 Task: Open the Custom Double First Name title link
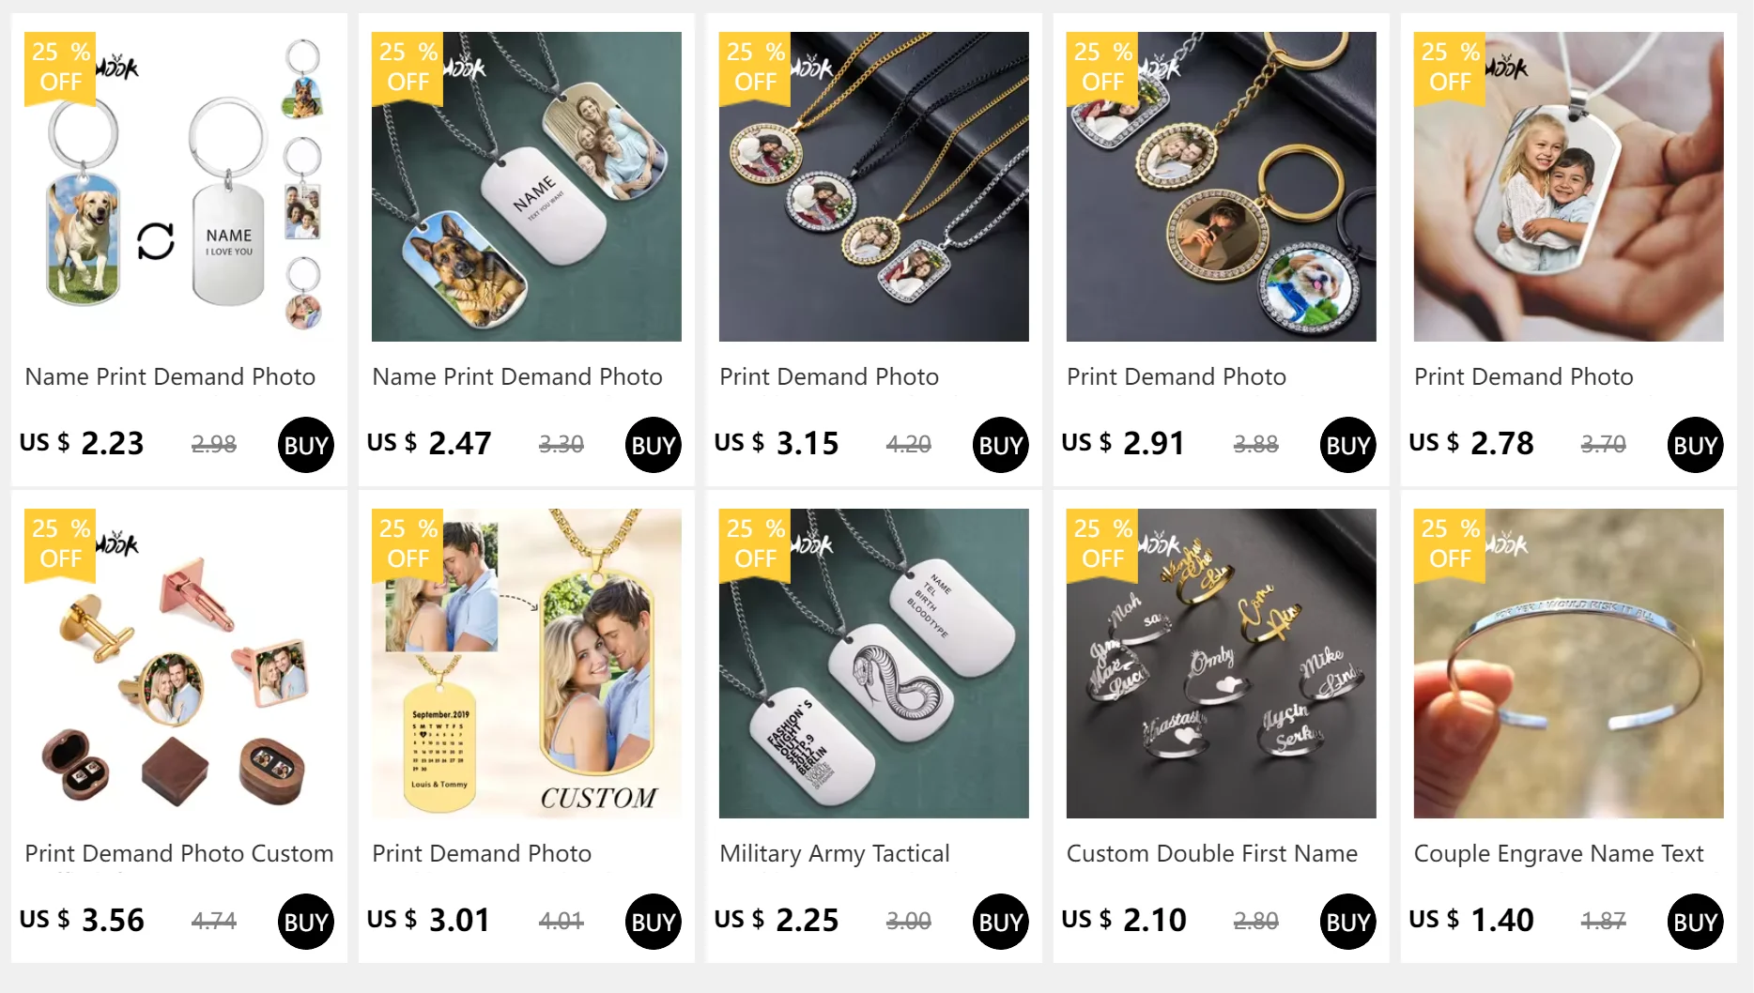tap(1212, 853)
